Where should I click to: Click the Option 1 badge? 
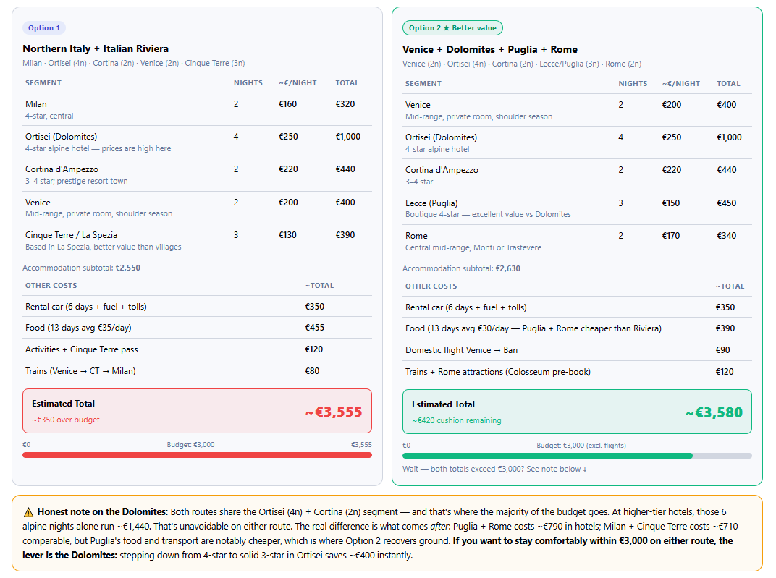(44, 27)
